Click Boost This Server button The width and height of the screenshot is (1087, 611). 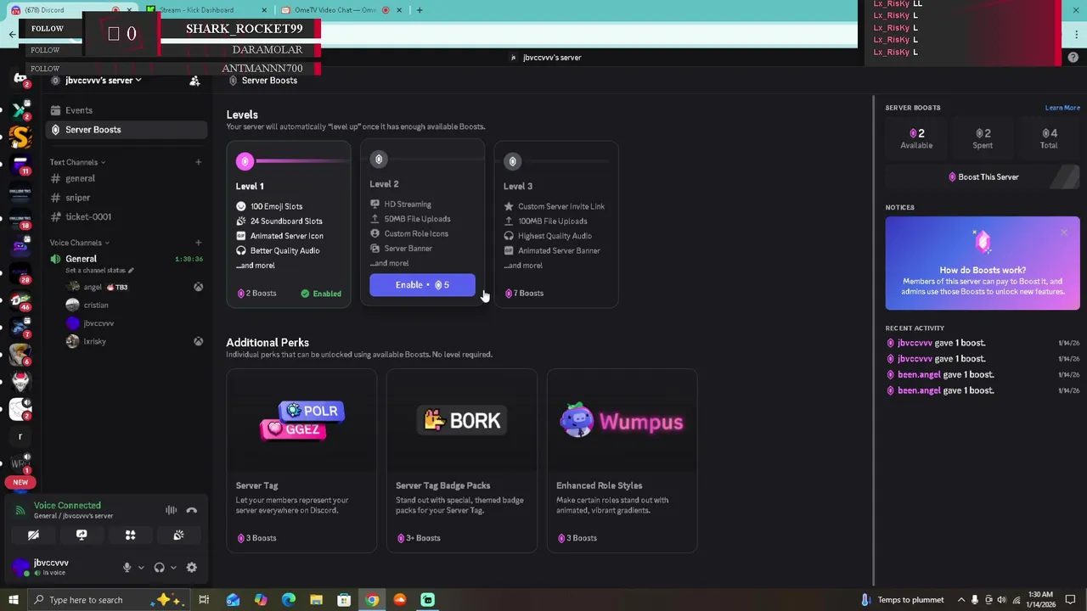coord(983,177)
